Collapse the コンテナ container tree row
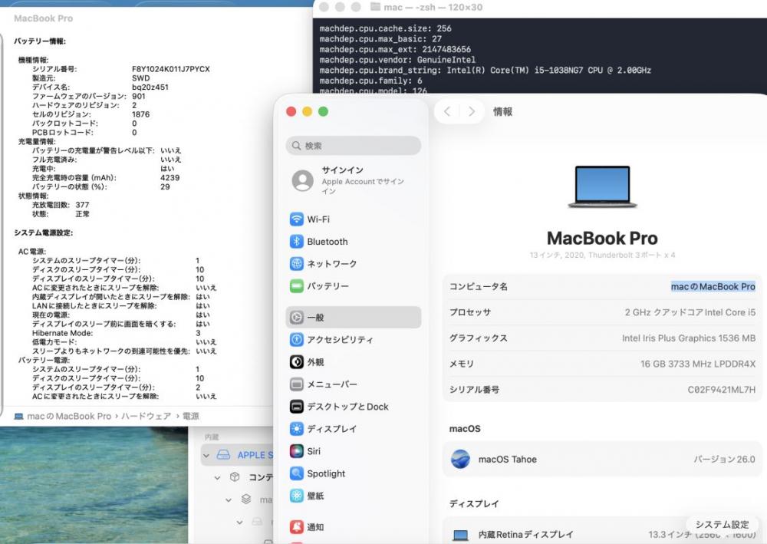The image size is (767, 544). tap(217, 477)
